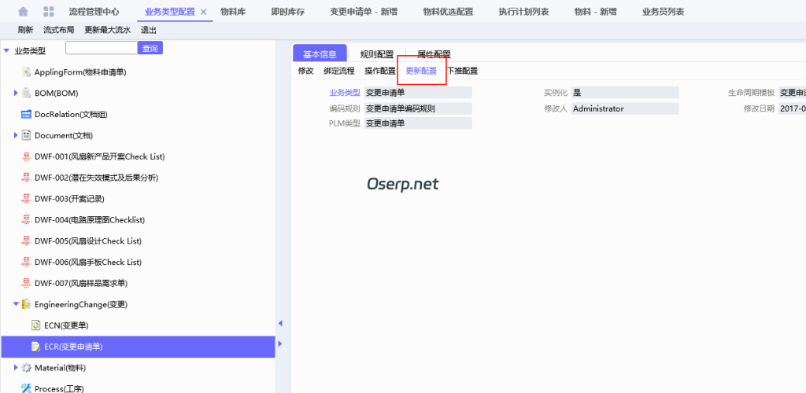Click the 修改 action
Screen dimensions: 806x393
tap(306, 71)
